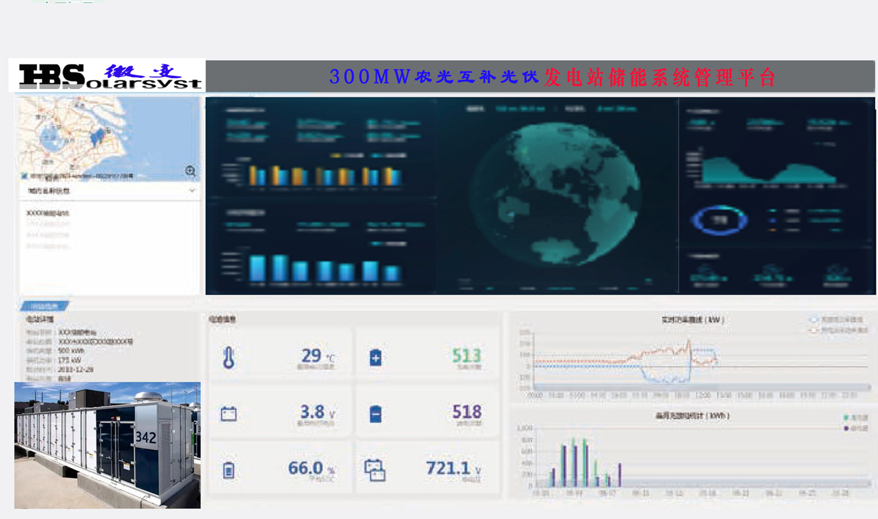Viewport: 878px width, 519px height.
Task: Click the battery plus charge-count icon
Action: 376,358
